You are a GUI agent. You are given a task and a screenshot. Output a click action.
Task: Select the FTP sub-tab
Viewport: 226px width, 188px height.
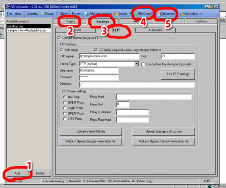pos(116,30)
